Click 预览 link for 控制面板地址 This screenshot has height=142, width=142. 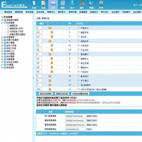point(89,129)
